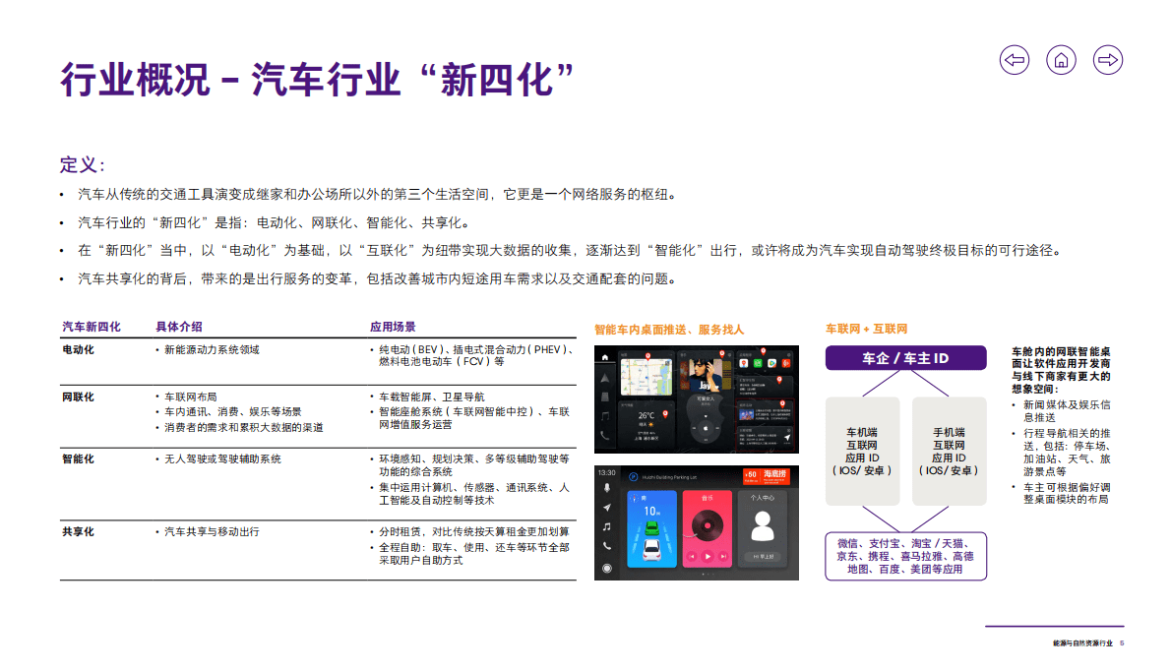1171x672 pixels.
Task: Click the Apple logo media control wheel
Action: (706, 428)
